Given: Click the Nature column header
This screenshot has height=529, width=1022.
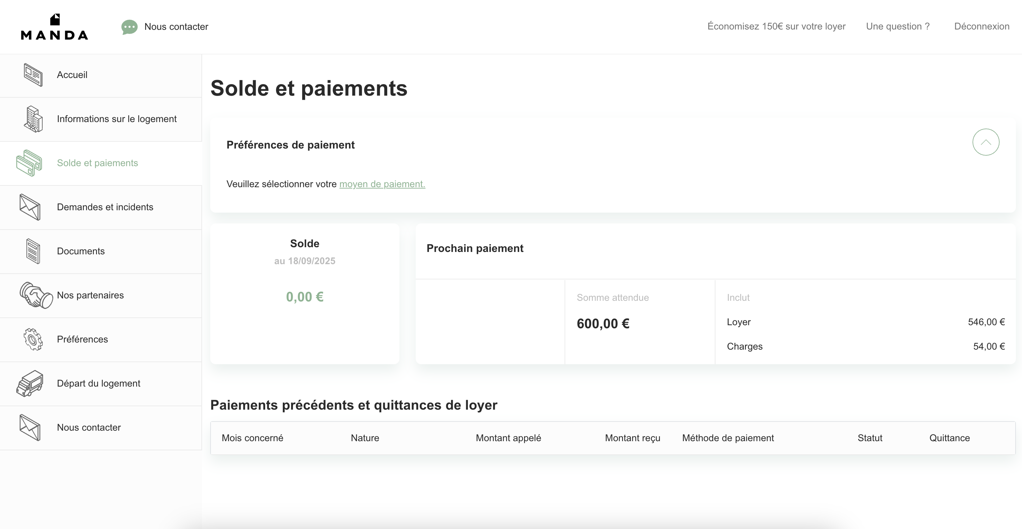Looking at the screenshot, I should pos(365,438).
